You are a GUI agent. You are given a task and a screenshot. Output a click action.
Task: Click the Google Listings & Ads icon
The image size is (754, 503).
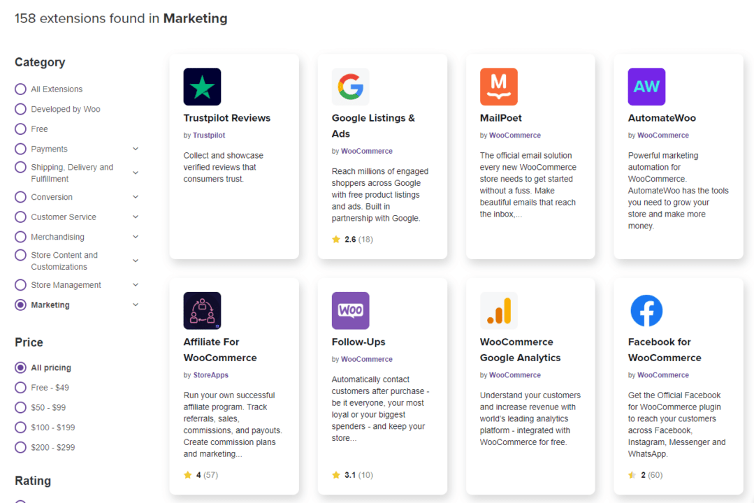click(x=350, y=86)
